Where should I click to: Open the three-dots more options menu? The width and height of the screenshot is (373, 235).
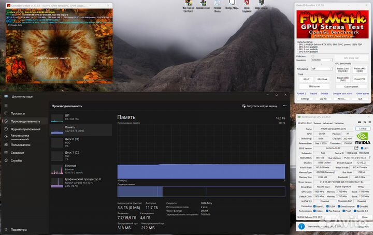pyautogui.click(x=285, y=106)
